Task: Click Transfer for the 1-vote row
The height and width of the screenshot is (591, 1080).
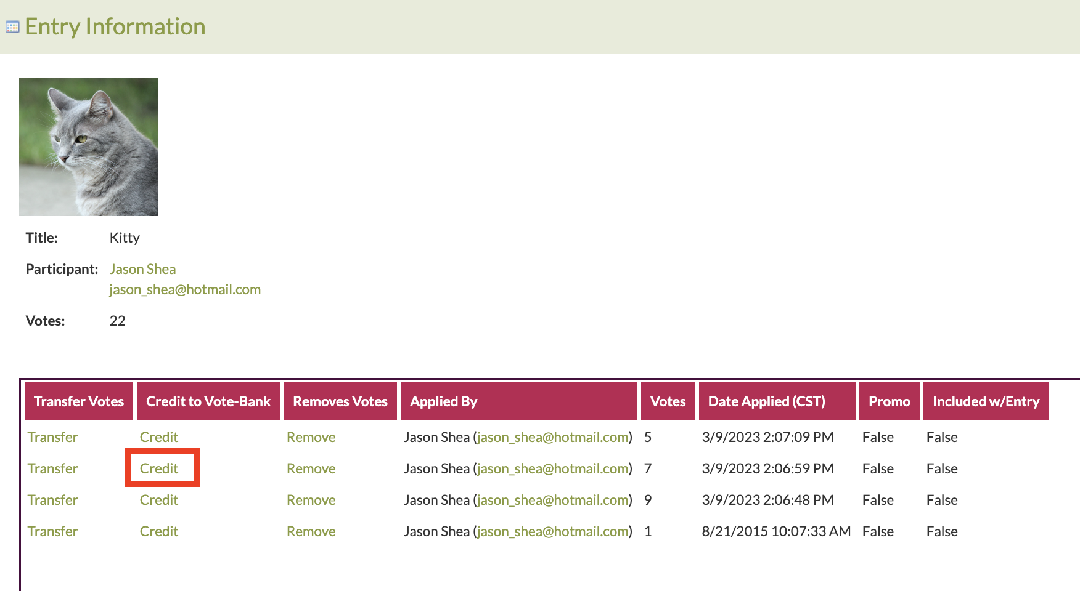Action: (53, 531)
